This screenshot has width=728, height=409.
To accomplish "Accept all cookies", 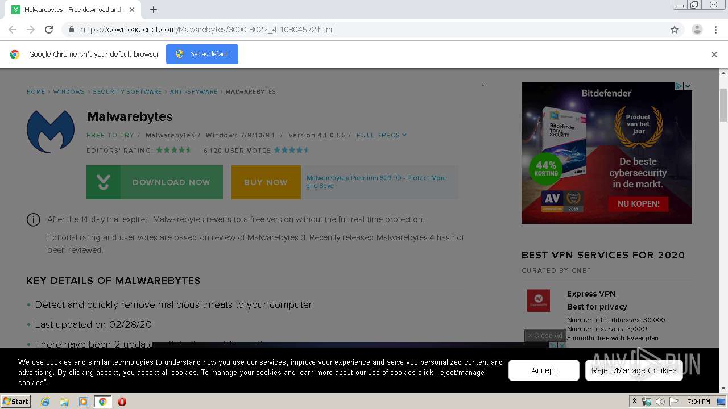I will (544, 370).
